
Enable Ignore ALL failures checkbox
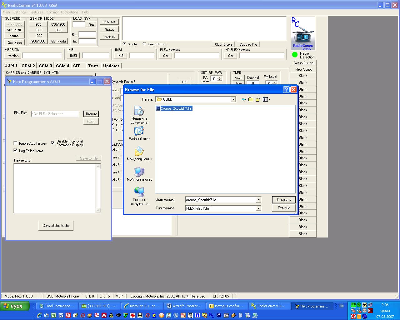tap(15, 143)
